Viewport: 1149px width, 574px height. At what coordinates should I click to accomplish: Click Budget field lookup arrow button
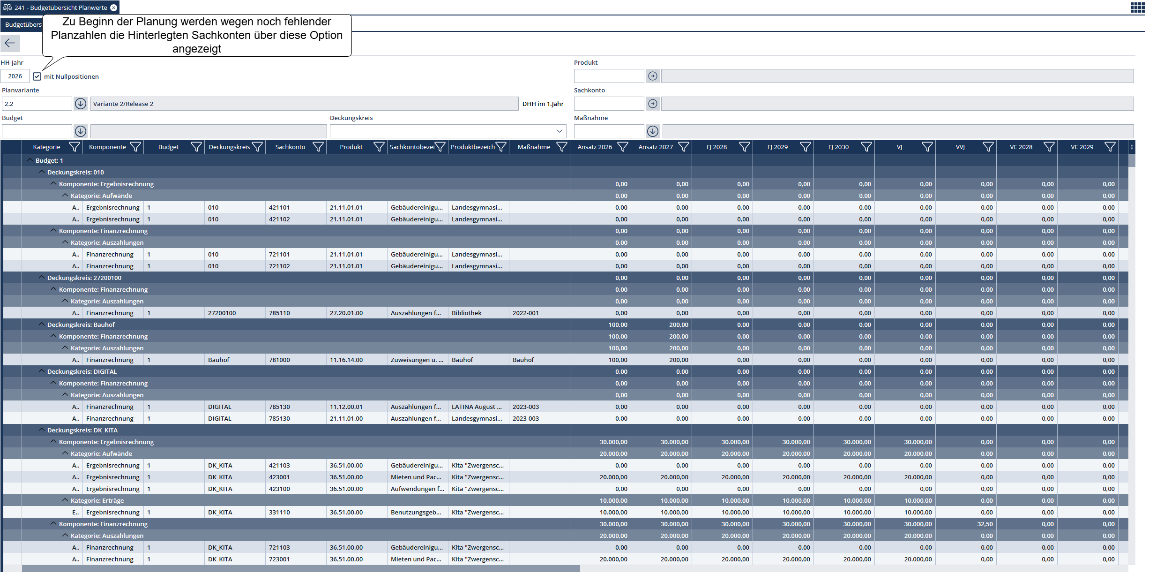click(81, 131)
